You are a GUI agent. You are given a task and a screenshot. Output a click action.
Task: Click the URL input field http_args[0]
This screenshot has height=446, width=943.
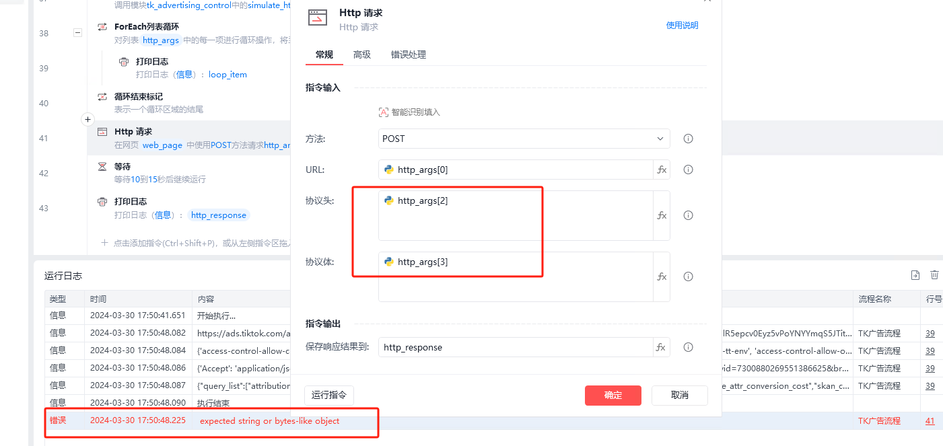516,170
